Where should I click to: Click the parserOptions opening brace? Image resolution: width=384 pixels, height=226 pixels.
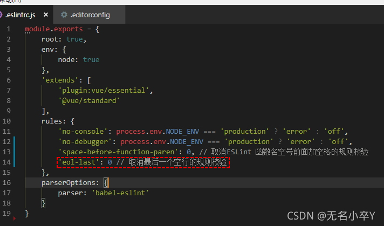106,182
